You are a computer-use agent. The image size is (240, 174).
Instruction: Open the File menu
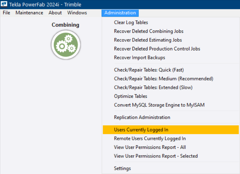click(6, 13)
